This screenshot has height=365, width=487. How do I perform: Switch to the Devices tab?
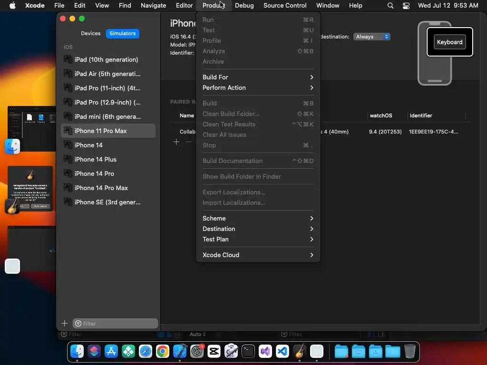(91, 33)
